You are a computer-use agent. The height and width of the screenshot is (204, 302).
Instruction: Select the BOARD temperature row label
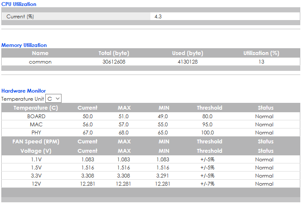click(x=36, y=116)
